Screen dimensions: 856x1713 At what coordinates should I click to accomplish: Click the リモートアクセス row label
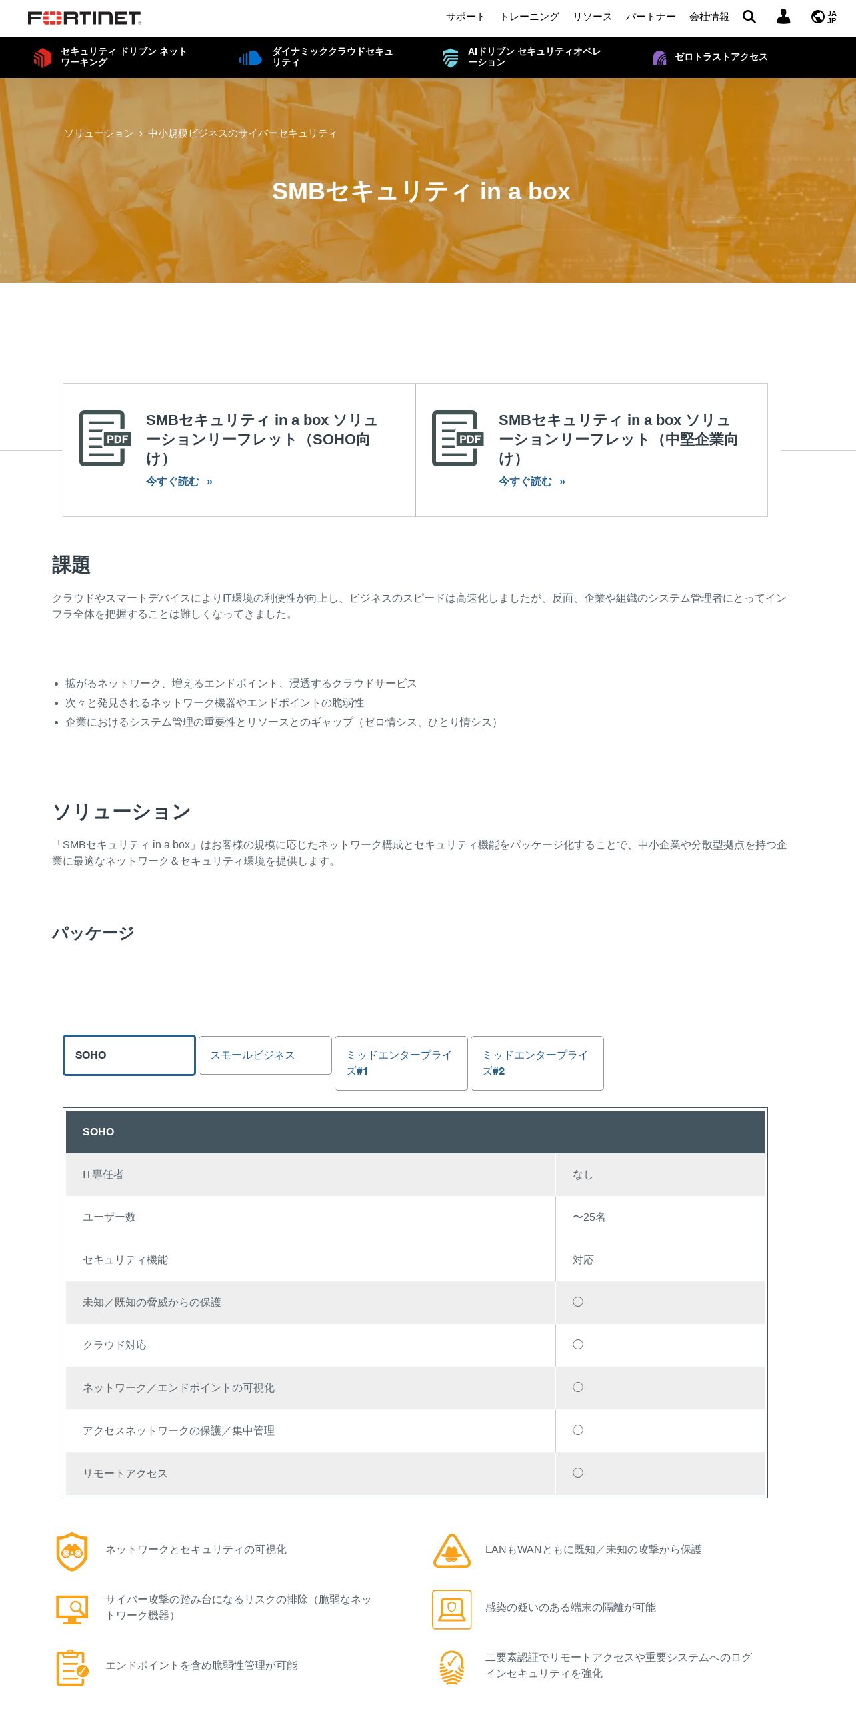click(x=125, y=1474)
